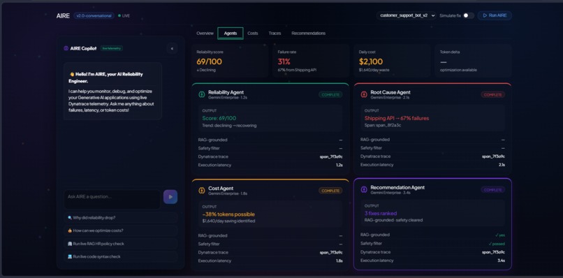The image size is (563, 278).
Task: Send the question with the play button
Action: (x=170, y=197)
